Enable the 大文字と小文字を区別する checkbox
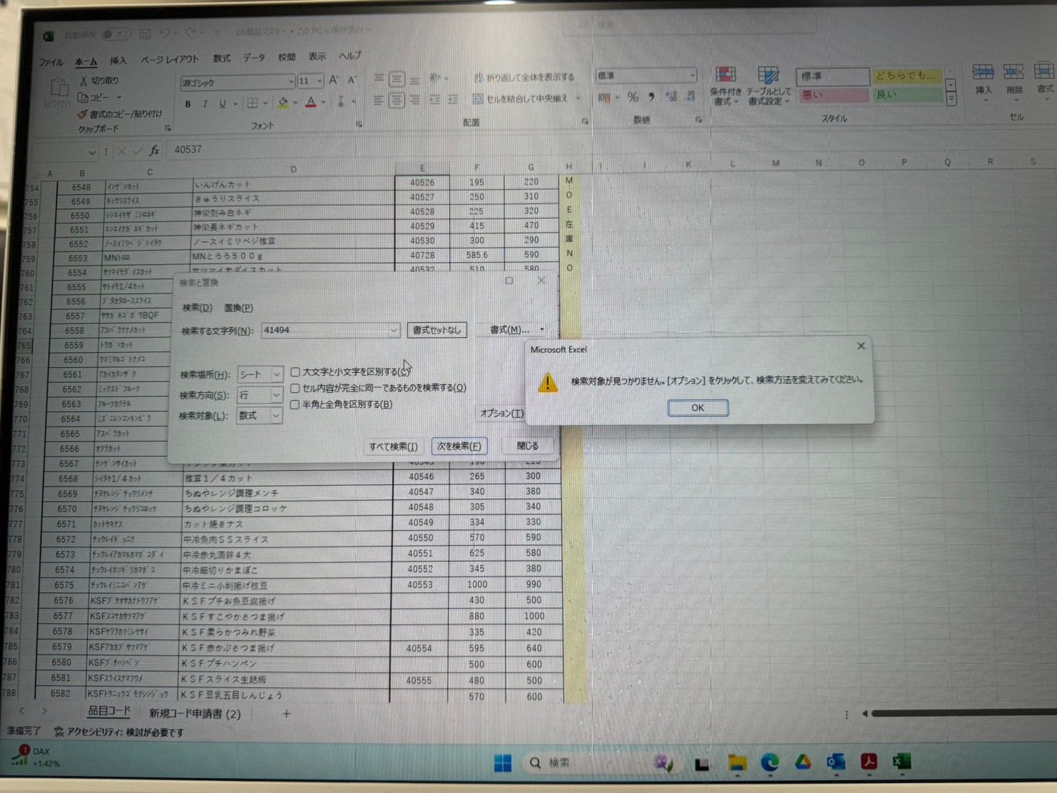Viewport: 1057px width, 793px height. pos(296,372)
